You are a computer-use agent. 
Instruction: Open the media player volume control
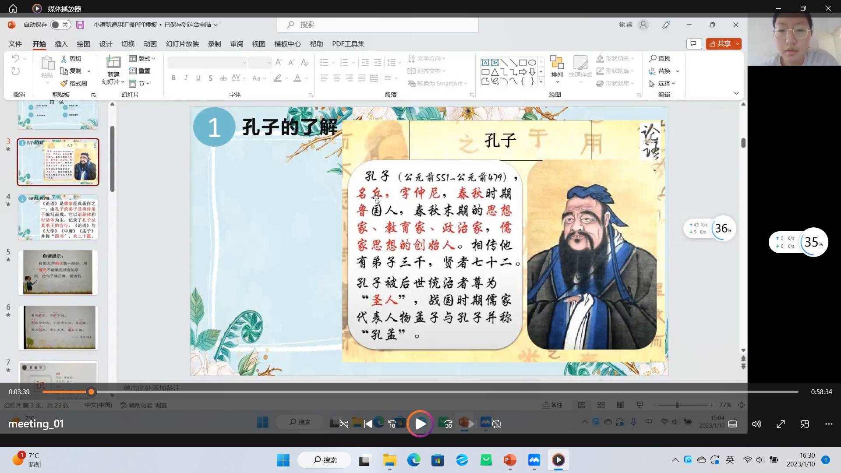point(756,424)
